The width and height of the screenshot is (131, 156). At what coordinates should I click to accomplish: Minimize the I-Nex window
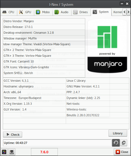(122, 4)
